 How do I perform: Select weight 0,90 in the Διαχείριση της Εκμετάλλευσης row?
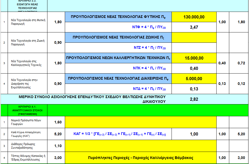(x=58, y=84)
